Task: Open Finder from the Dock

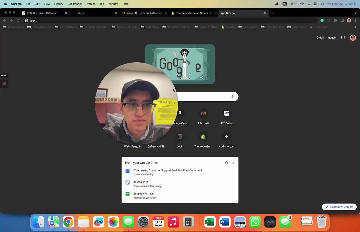Action: (x=39, y=222)
